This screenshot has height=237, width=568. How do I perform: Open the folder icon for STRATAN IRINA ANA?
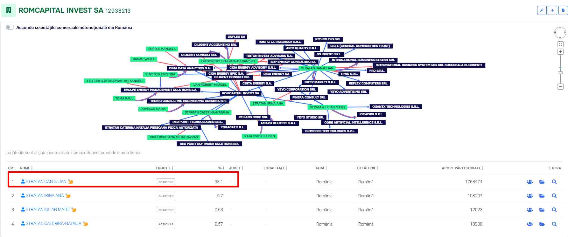[542, 196]
